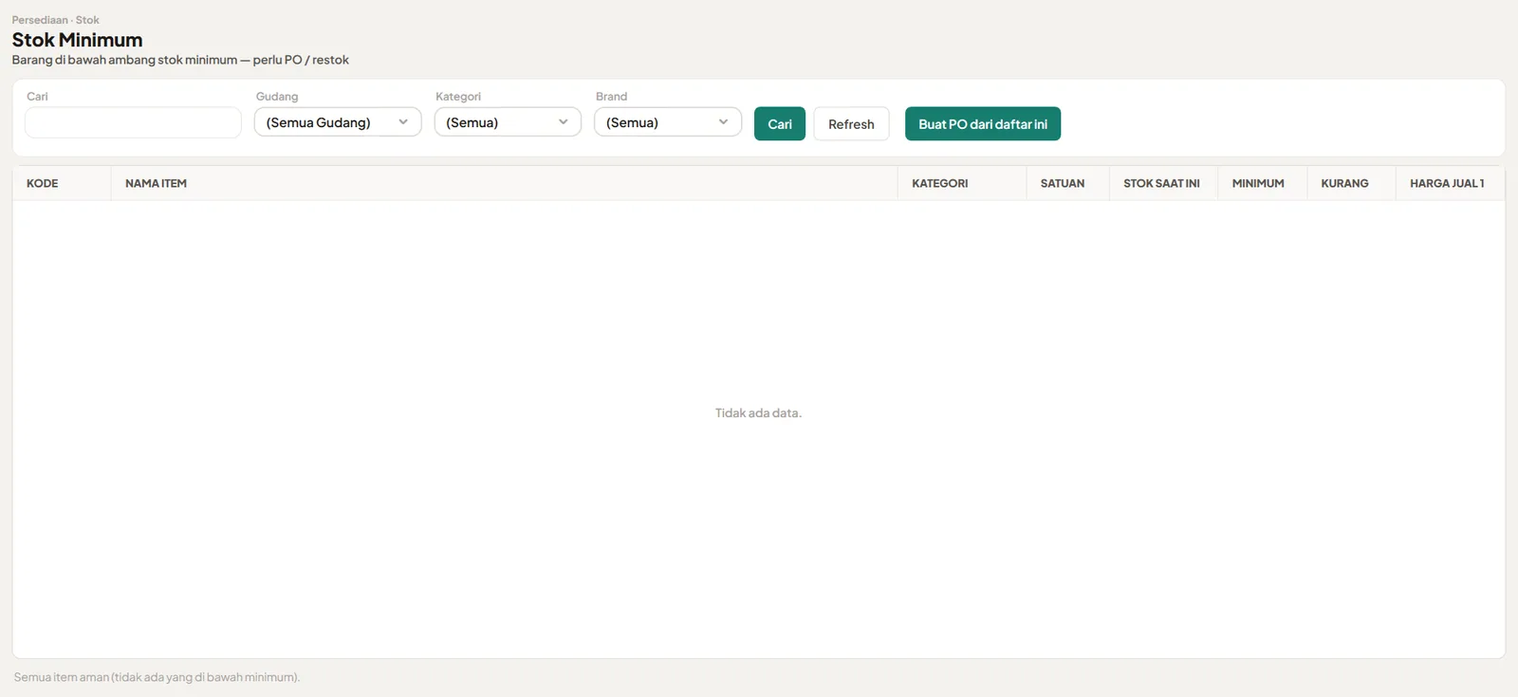
Task: Select the SATUAN column header
Action: pos(1063,183)
